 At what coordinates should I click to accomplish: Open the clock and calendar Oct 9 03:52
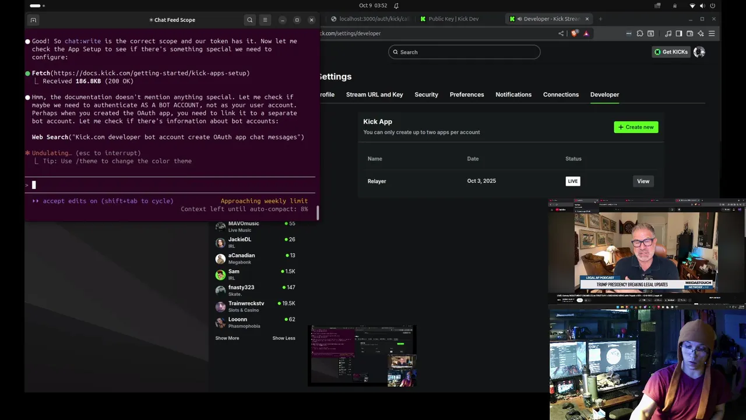[x=373, y=6]
